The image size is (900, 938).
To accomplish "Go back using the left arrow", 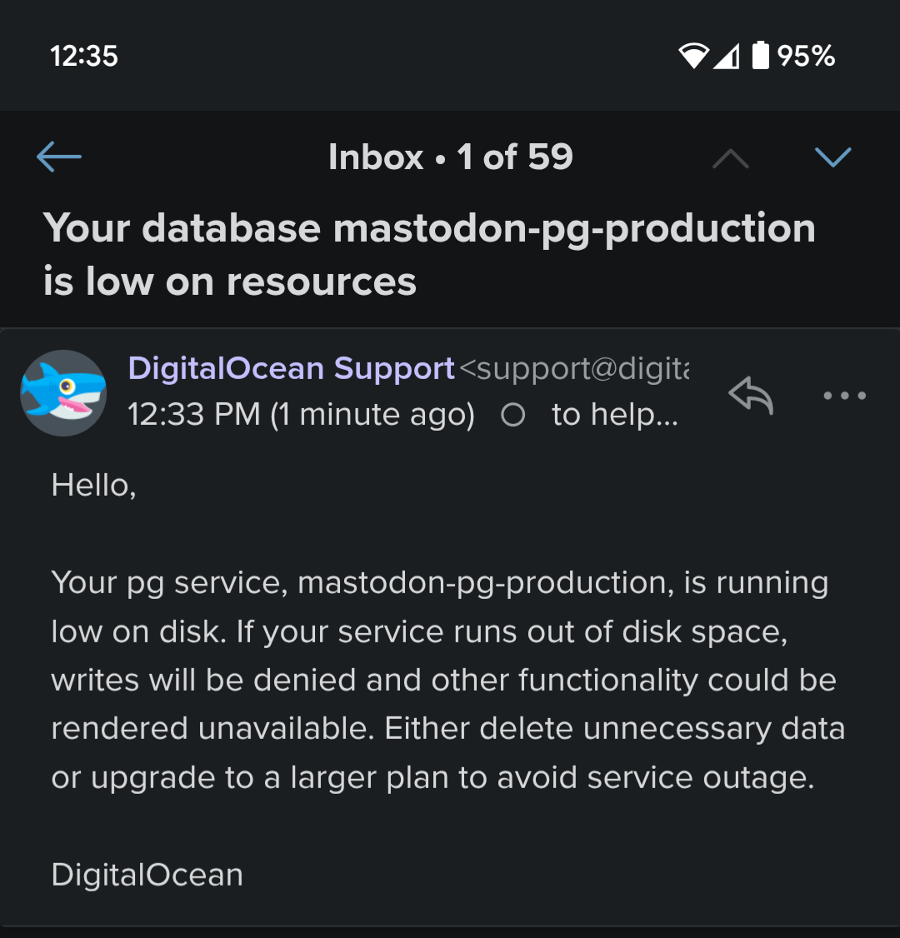I will tap(59, 157).
